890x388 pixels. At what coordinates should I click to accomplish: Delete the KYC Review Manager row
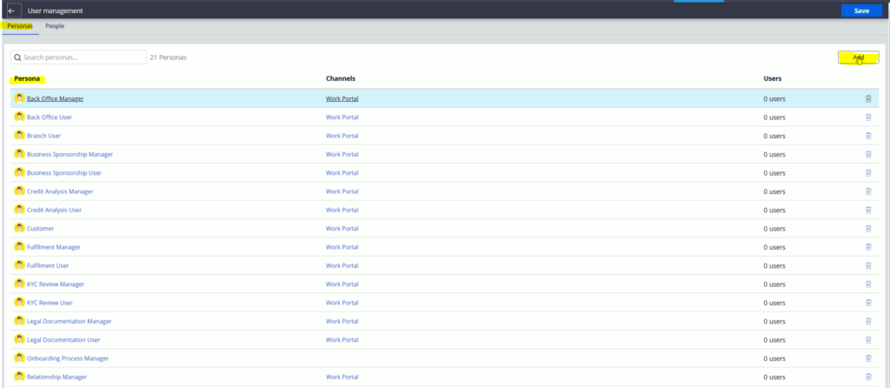point(867,284)
